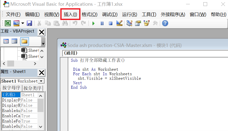Run the macro with the green play icon

tap(94, 23)
